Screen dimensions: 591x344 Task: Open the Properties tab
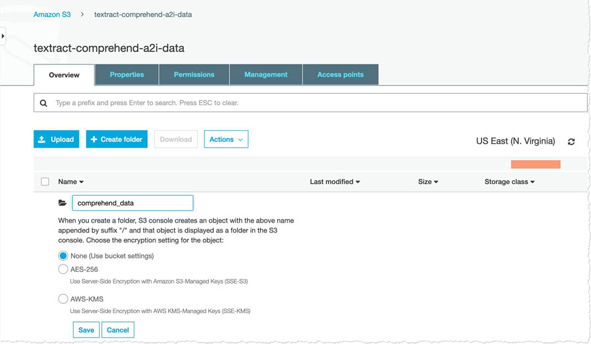(x=127, y=75)
